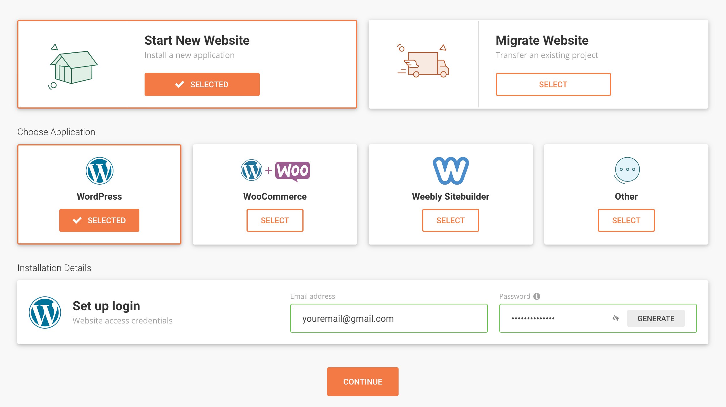This screenshot has width=726, height=407.
Task: Select the WooCommerce application
Action: [275, 220]
